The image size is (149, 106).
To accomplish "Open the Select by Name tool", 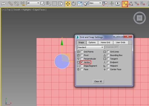I will click(49, 4).
